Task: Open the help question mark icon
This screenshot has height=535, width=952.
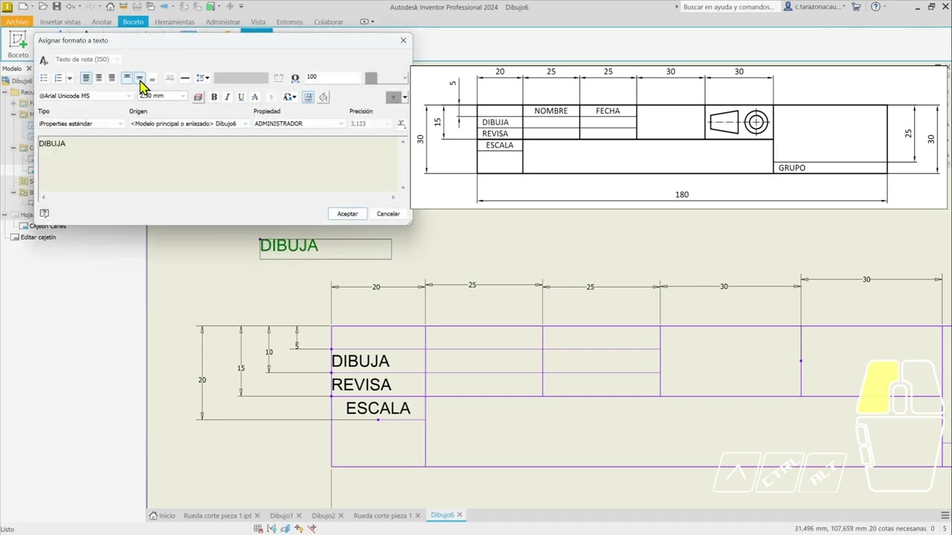Action: pyautogui.click(x=875, y=7)
